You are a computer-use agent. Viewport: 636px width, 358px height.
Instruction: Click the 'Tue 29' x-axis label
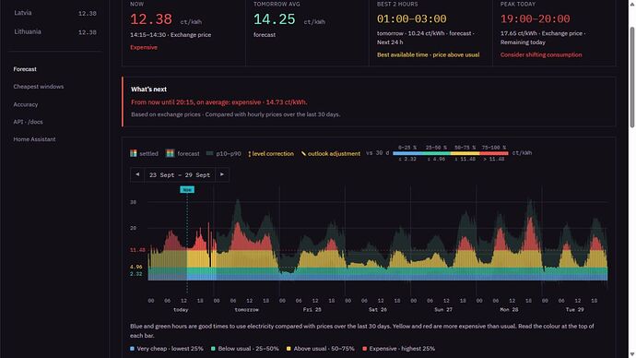click(575, 310)
